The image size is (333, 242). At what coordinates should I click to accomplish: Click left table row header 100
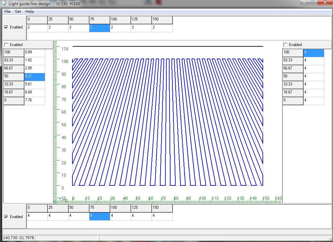[x=14, y=53]
